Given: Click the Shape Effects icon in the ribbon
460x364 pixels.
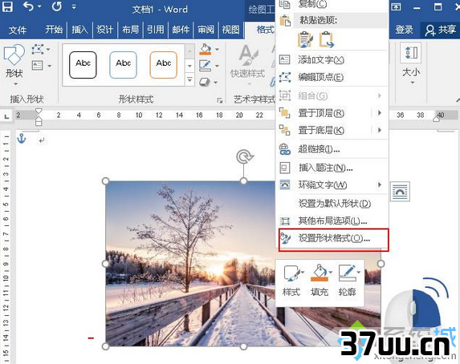Looking at the screenshot, I should [x=205, y=82].
